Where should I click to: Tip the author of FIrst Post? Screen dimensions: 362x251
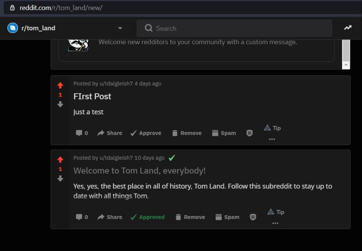coord(272,128)
